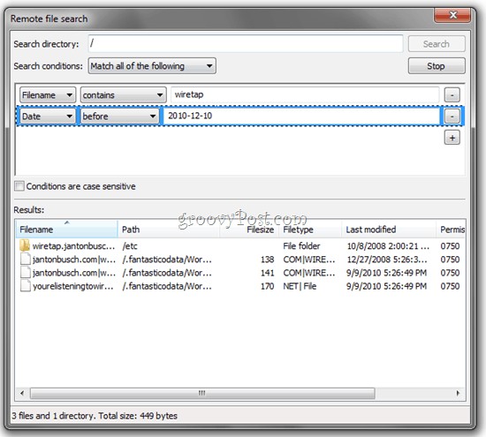Click the Search directory input field
Image resolution: width=486 pixels, height=437 pixels.
point(246,43)
